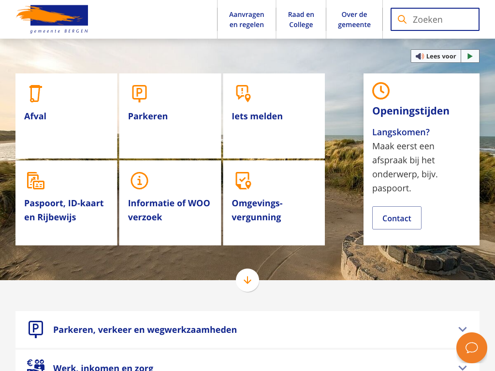495x371 pixels.
Task: Click the Contact button
Action: [x=397, y=218]
